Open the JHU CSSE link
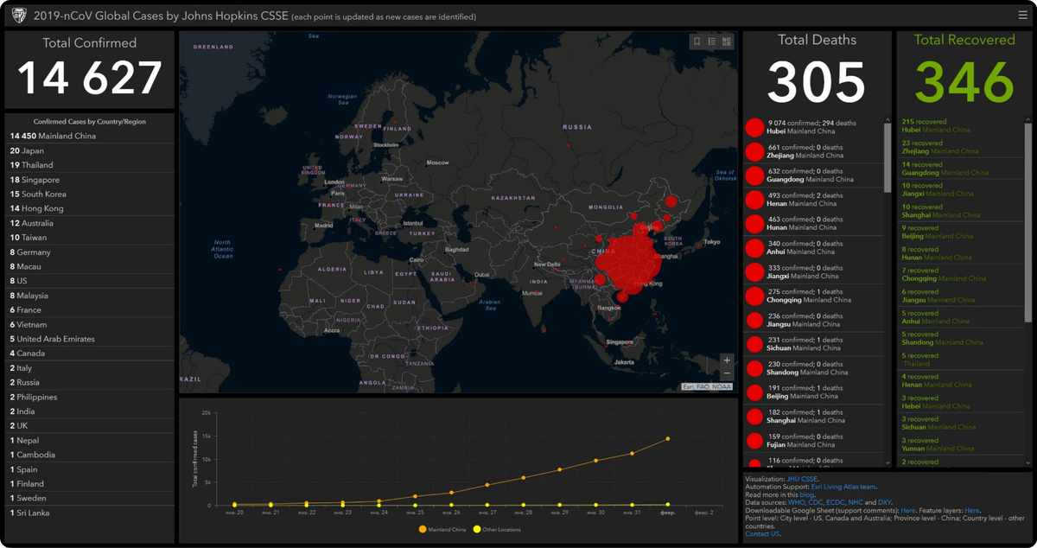The image size is (1037, 548). (x=802, y=479)
